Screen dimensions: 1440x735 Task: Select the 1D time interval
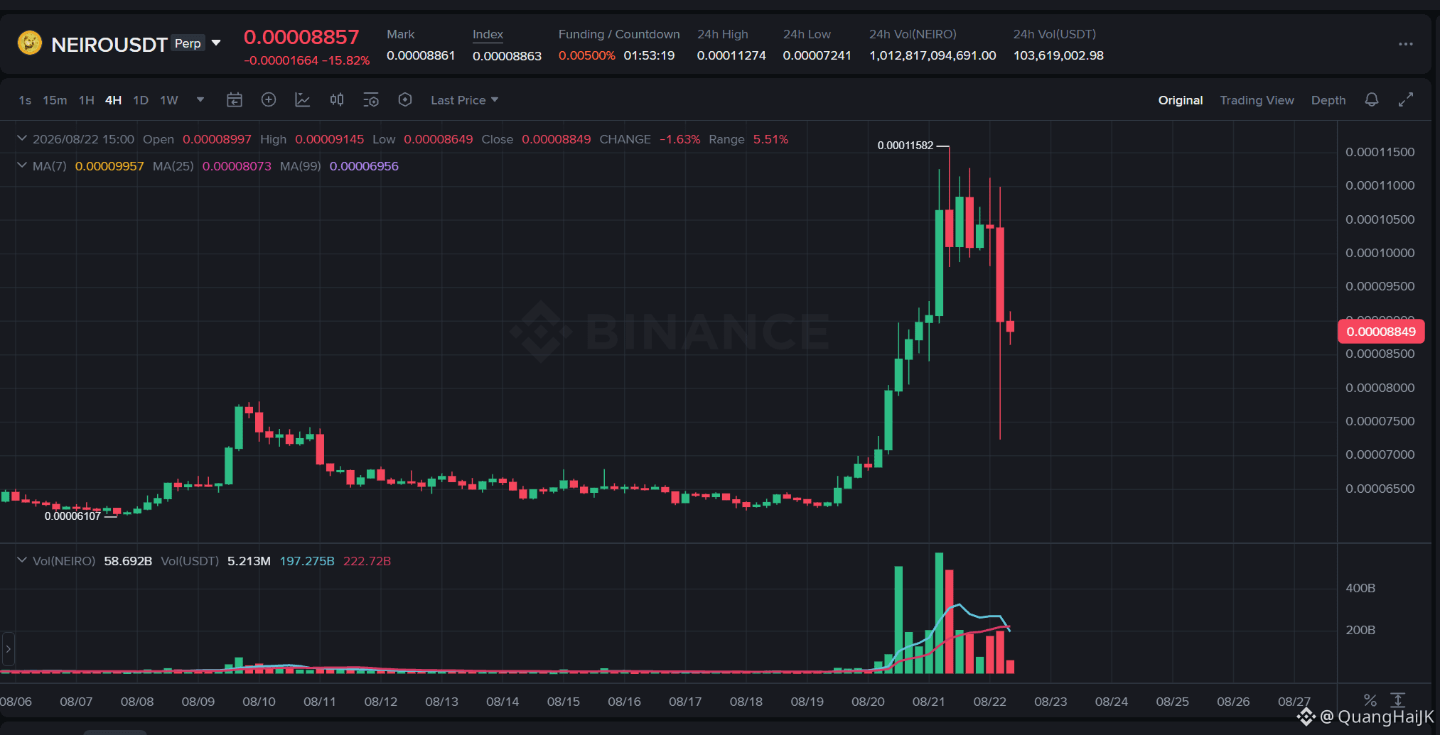point(141,100)
